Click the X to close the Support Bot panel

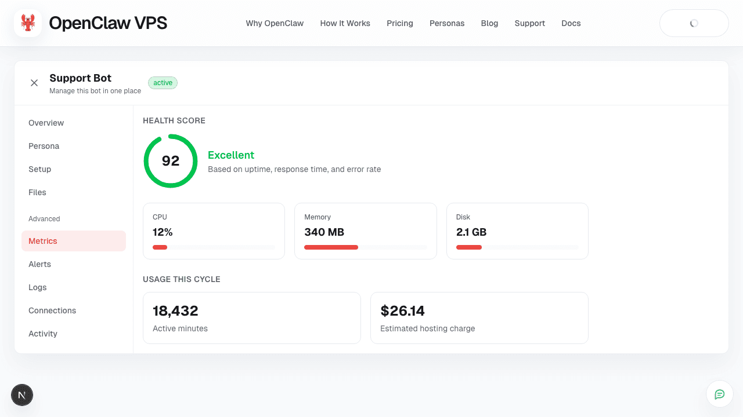point(34,83)
